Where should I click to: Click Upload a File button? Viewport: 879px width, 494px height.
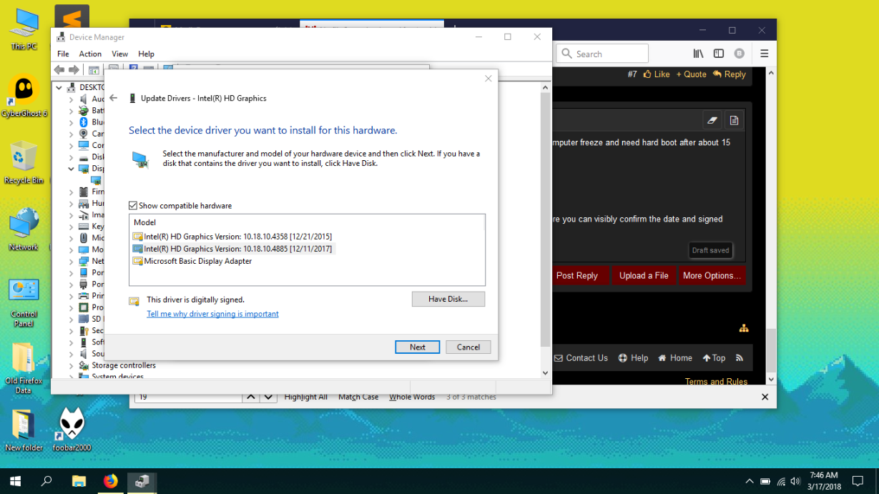[644, 275]
